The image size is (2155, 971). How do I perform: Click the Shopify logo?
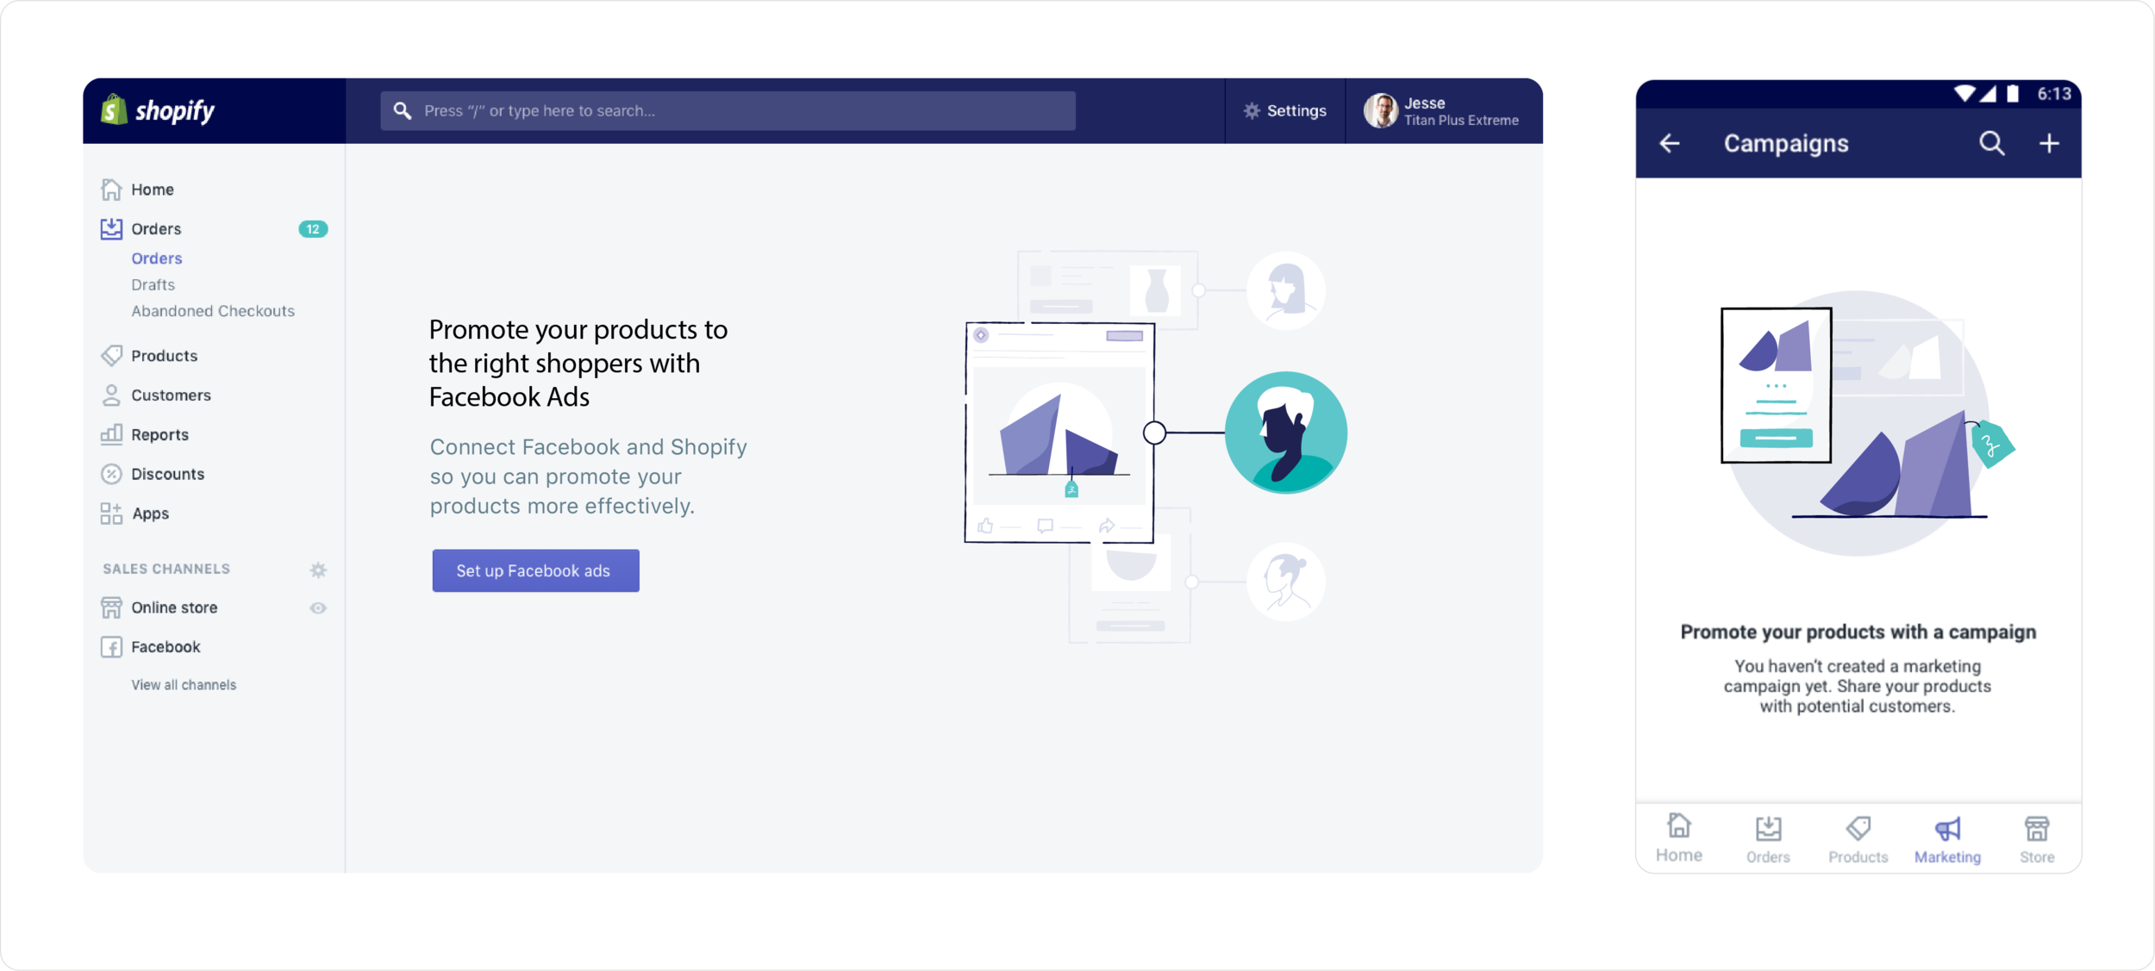(x=158, y=110)
